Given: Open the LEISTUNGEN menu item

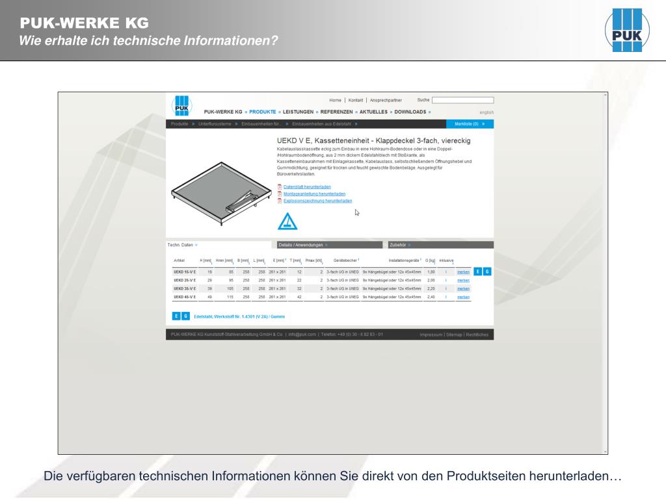Looking at the screenshot, I should point(298,112).
